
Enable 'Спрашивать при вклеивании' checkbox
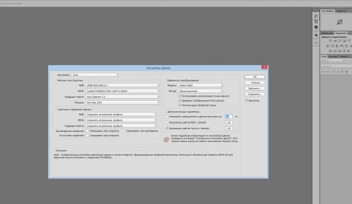tap(124, 131)
